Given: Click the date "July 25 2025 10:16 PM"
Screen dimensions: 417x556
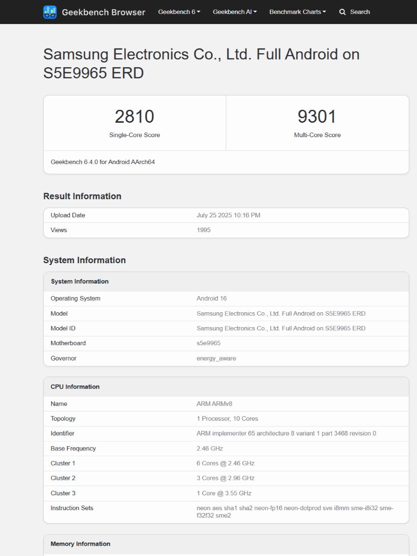Looking at the screenshot, I should 228,215.
